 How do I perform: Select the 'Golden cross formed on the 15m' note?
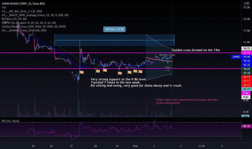click(x=196, y=50)
